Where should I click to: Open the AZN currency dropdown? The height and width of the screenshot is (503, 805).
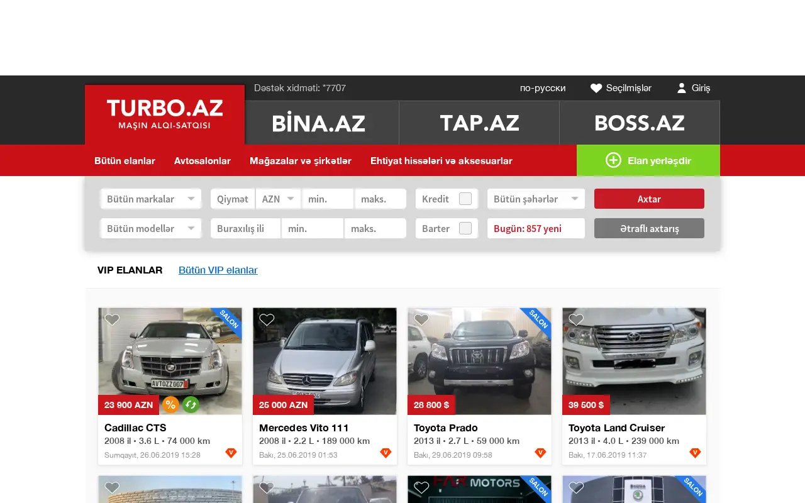(x=278, y=199)
